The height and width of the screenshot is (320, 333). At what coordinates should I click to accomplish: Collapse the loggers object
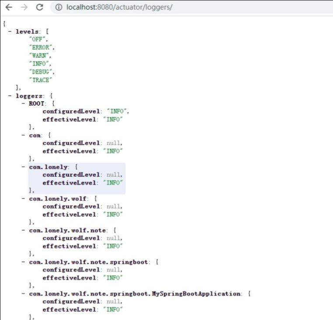pos(10,95)
